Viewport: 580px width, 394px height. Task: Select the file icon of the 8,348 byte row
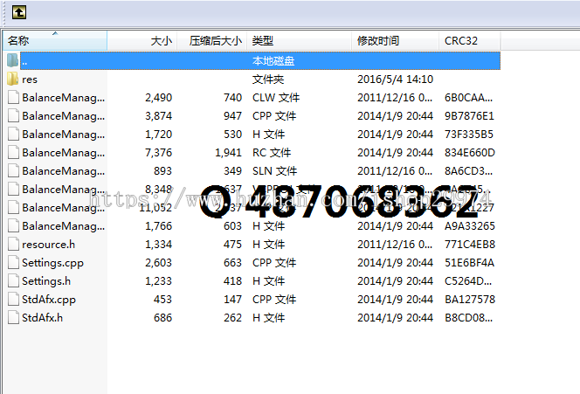point(13,189)
